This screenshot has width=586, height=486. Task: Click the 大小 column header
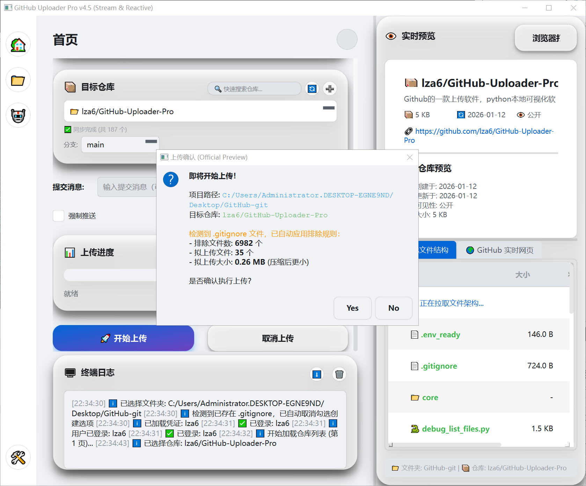click(x=523, y=275)
